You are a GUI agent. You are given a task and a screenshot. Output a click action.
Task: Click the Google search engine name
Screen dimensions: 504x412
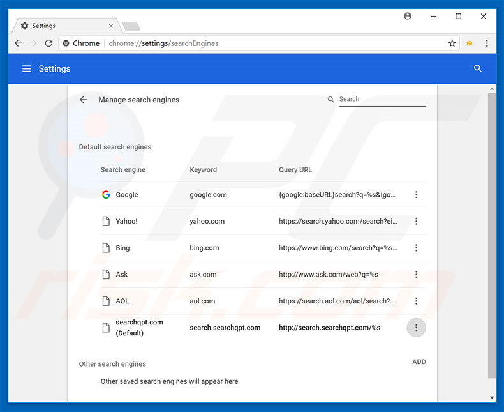coord(127,195)
